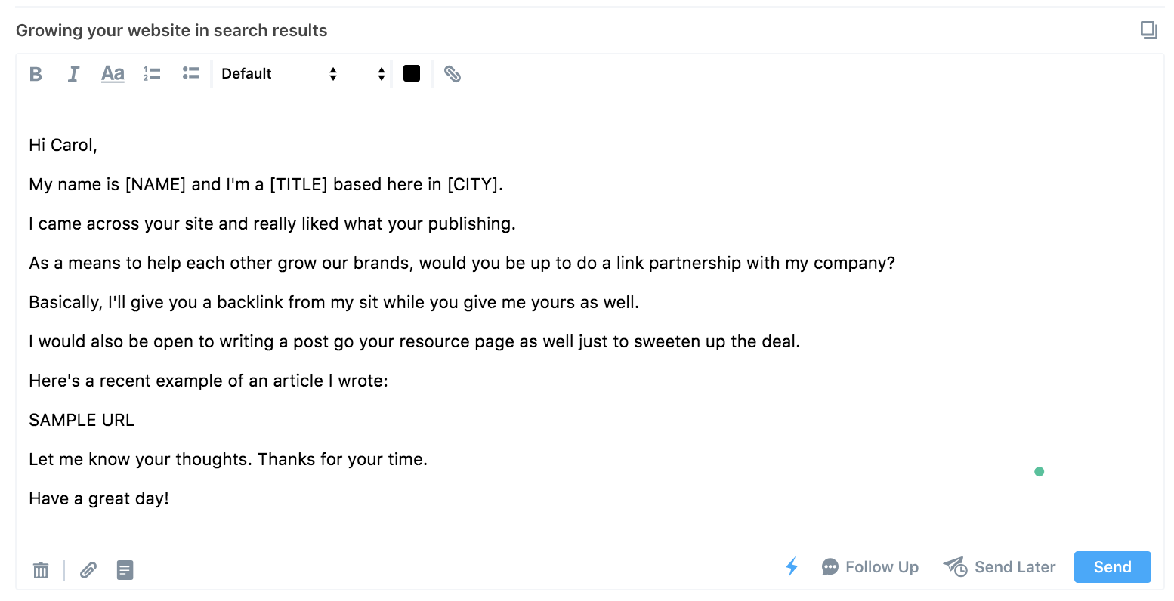1174x601 pixels.
Task: Click the lightning bolt shortcut icon
Action: point(792,567)
